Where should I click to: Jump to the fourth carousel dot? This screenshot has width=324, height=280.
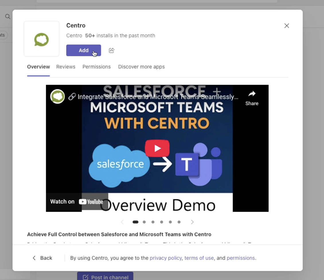click(162, 222)
